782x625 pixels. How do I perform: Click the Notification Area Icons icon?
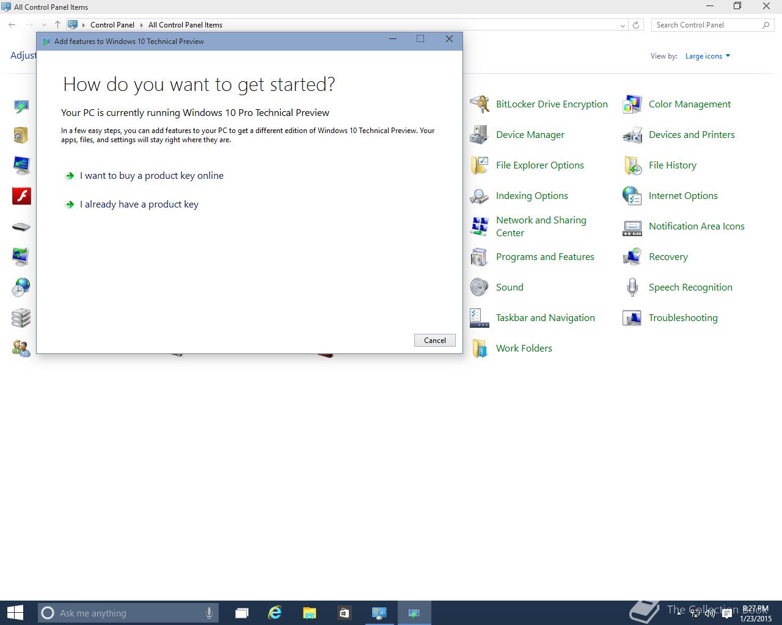pos(632,228)
